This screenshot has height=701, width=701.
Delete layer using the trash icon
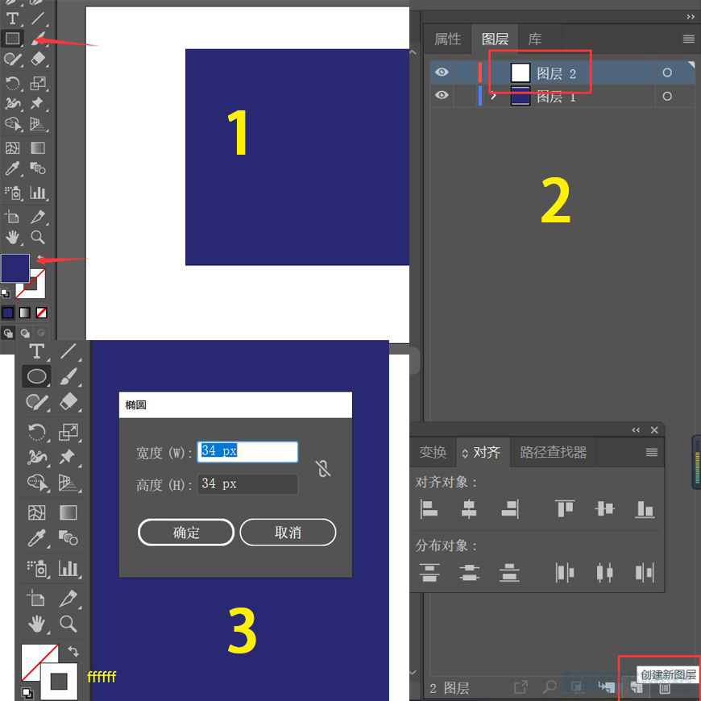point(665,687)
